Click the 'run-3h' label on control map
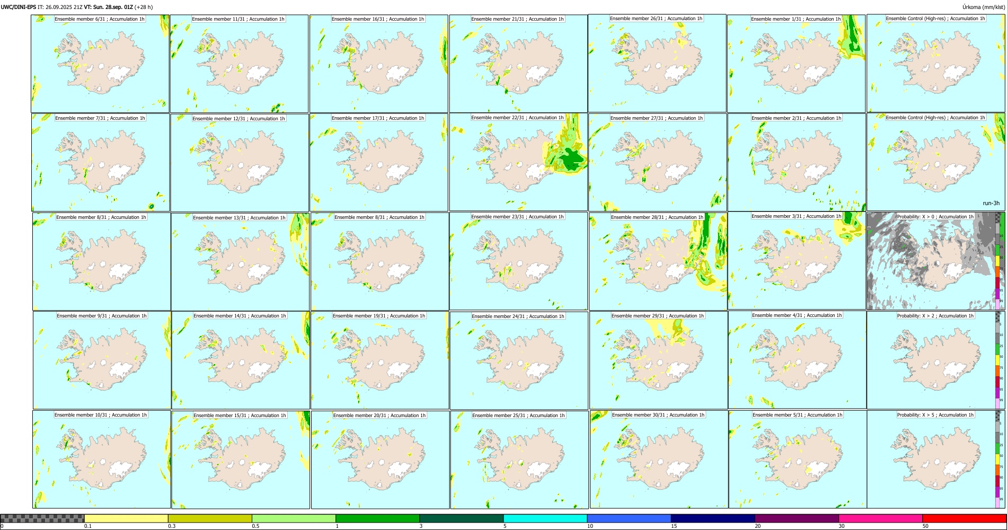The height and width of the screenshot is (530, 1007). coord(991,204)
